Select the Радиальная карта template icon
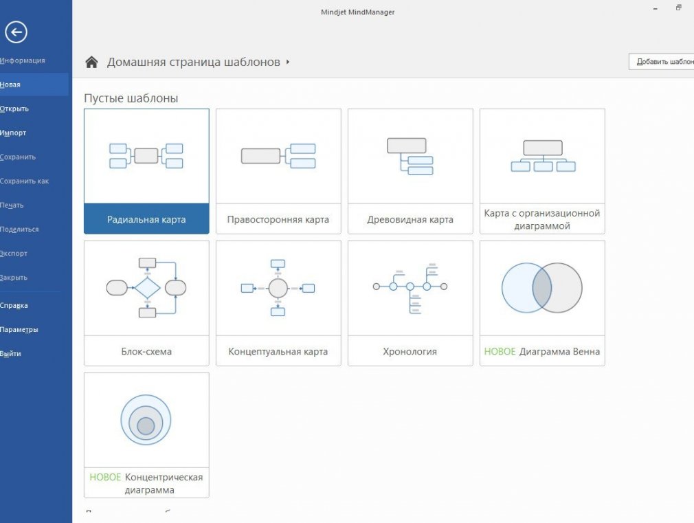 coord(146,156)
